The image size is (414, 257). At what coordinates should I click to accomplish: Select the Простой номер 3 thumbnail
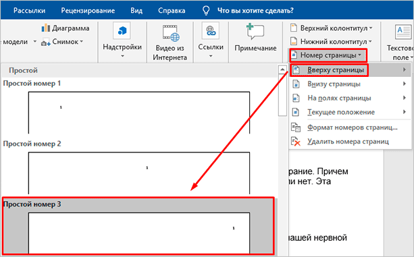click(139, 233)
